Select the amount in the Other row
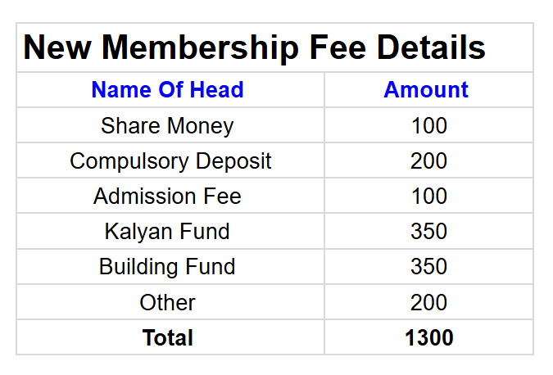This screenshot has height=375, width=553. 428,303
